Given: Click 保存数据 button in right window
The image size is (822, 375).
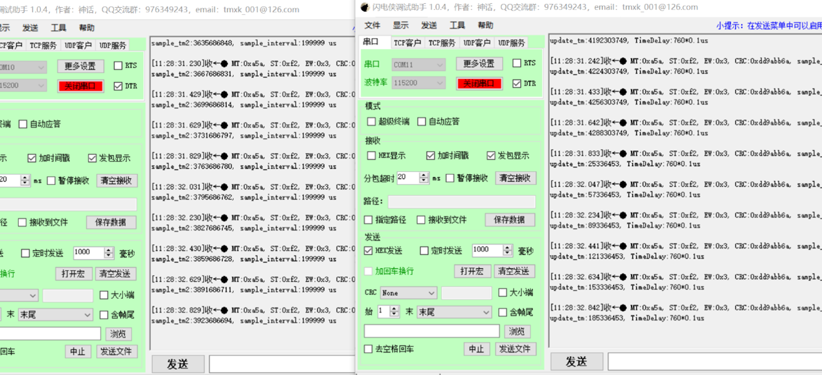Looking at the screenshot, I should 510,220.
